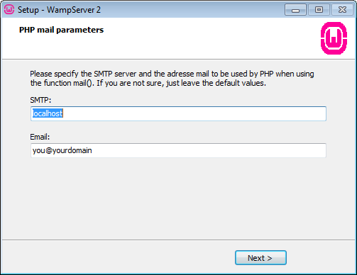Click empty footer area left of Next
This screenshot has height=275, width=357.
click(119, 257)
